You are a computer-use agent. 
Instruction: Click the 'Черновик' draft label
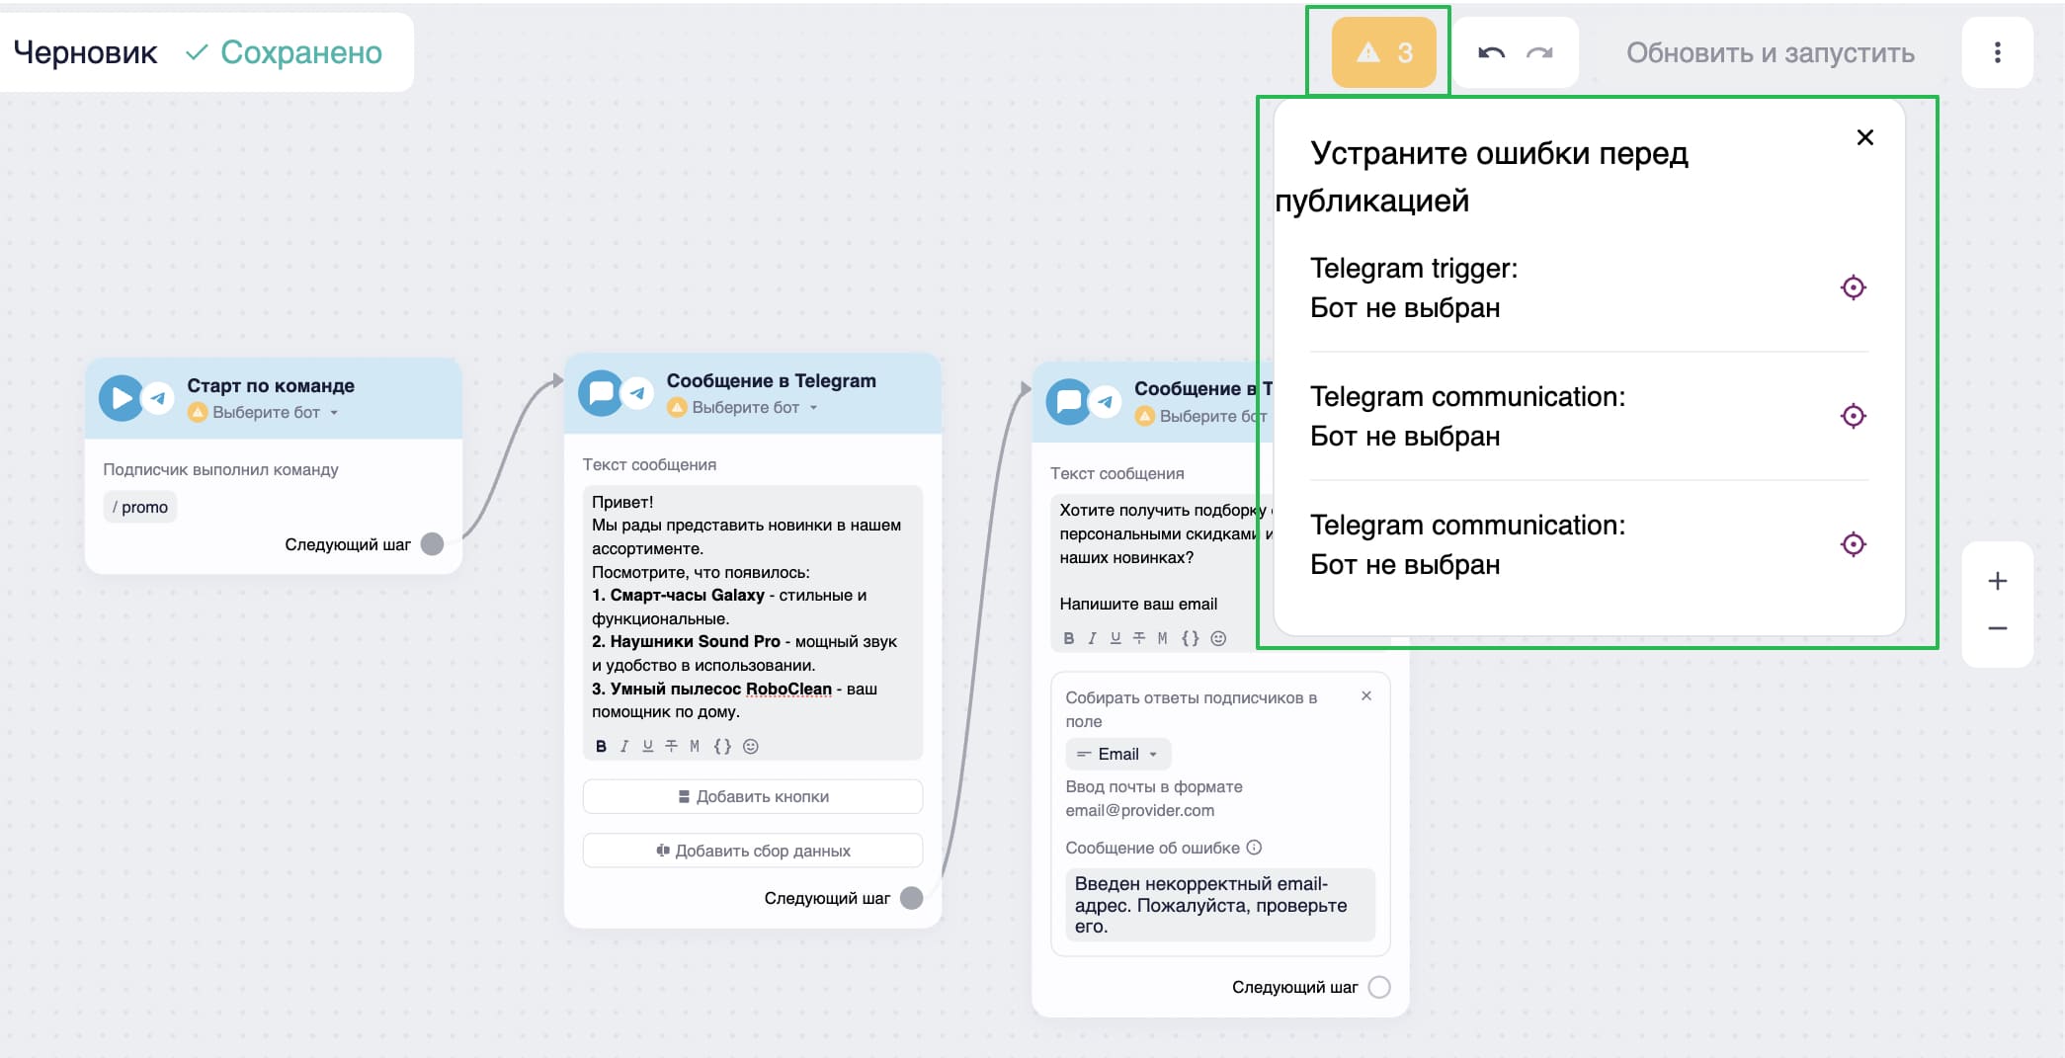pos(85,52)
